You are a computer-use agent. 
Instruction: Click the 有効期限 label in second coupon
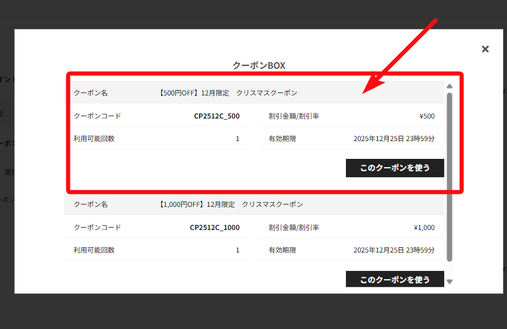(x=282, y=250)
